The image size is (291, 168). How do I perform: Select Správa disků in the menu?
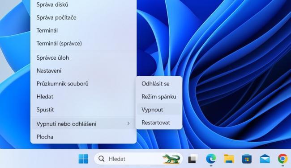click(x=84, y=4)
